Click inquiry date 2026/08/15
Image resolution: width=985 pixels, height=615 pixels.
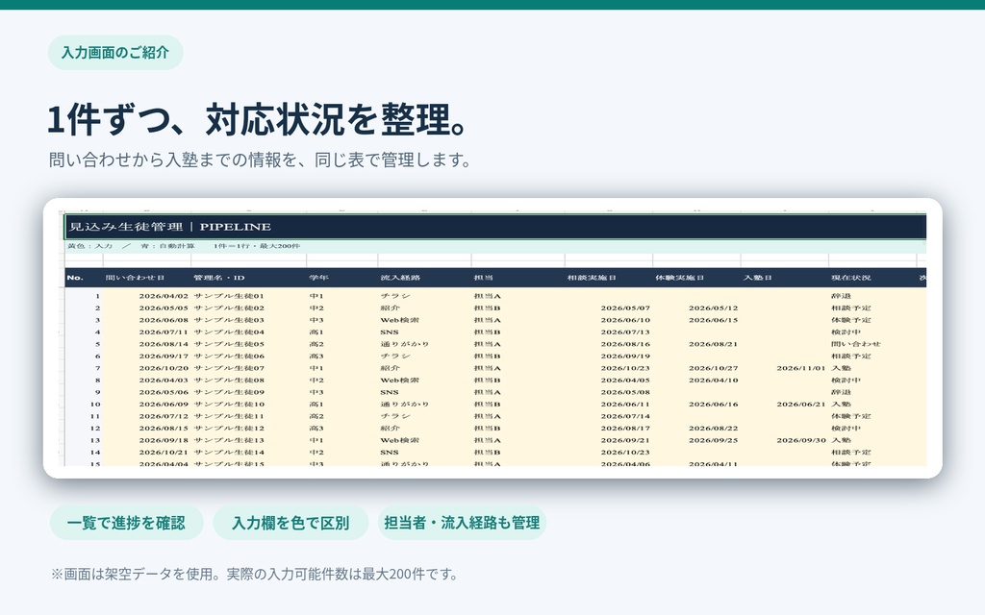click(x=164, y=428)
